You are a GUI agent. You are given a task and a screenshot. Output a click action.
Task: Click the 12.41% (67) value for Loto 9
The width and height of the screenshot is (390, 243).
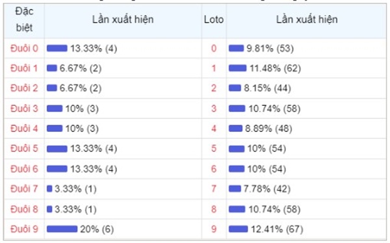(x=277, y=229)
